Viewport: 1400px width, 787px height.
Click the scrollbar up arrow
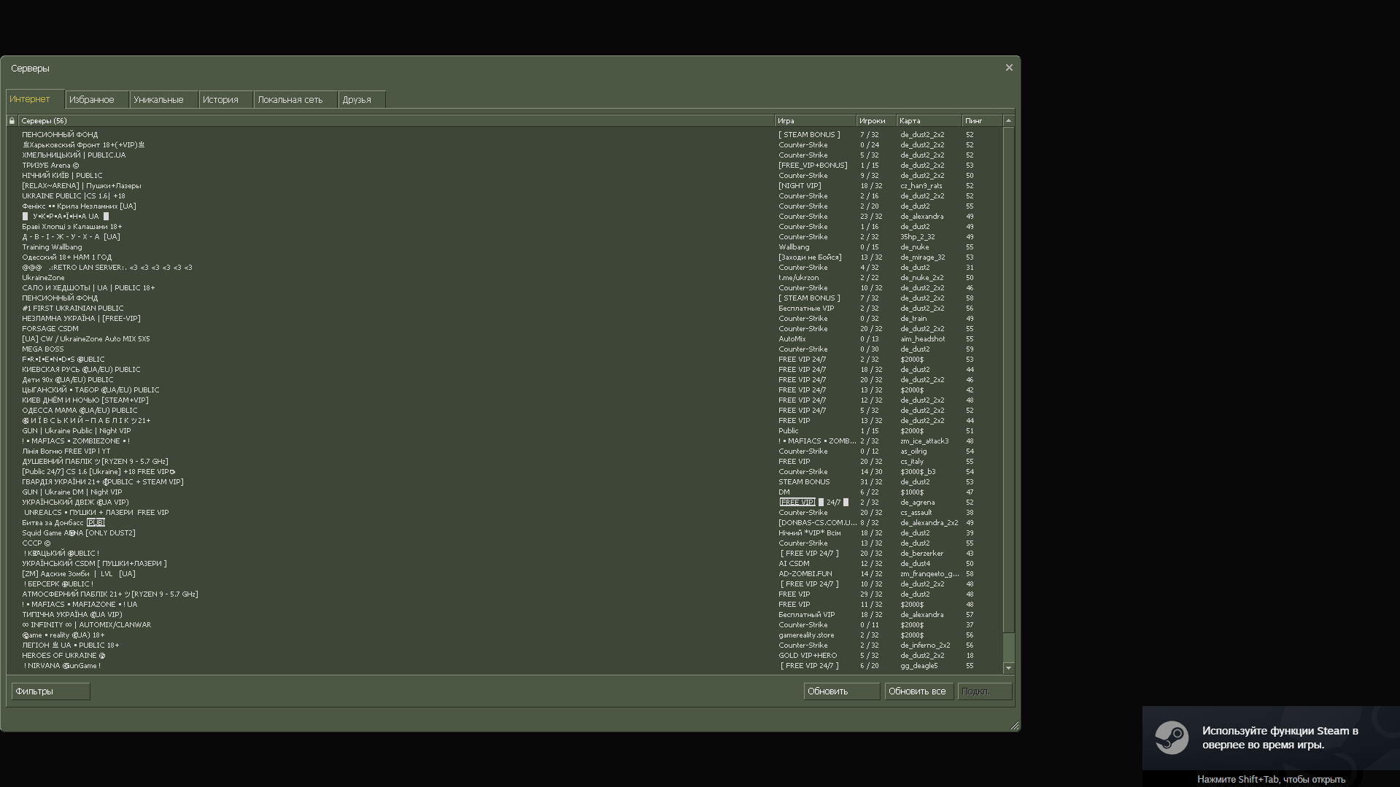(1008, 121)
